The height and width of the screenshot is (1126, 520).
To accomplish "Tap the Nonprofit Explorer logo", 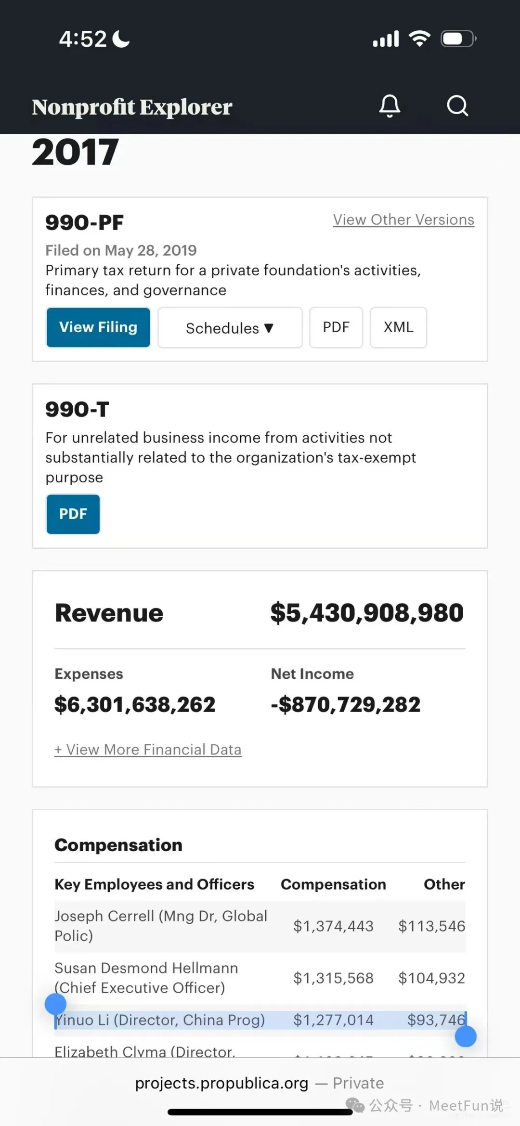I will point(132,107).
